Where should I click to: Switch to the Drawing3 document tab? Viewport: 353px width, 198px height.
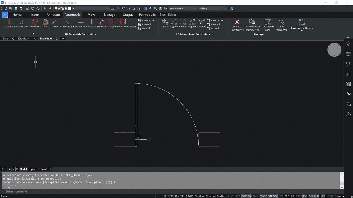24,38
